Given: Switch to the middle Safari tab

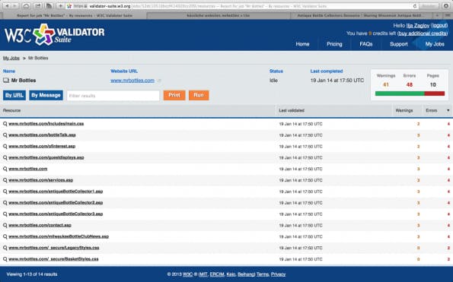Looking at the screenshot, I should pyautogui.click(x=219, y=15).
